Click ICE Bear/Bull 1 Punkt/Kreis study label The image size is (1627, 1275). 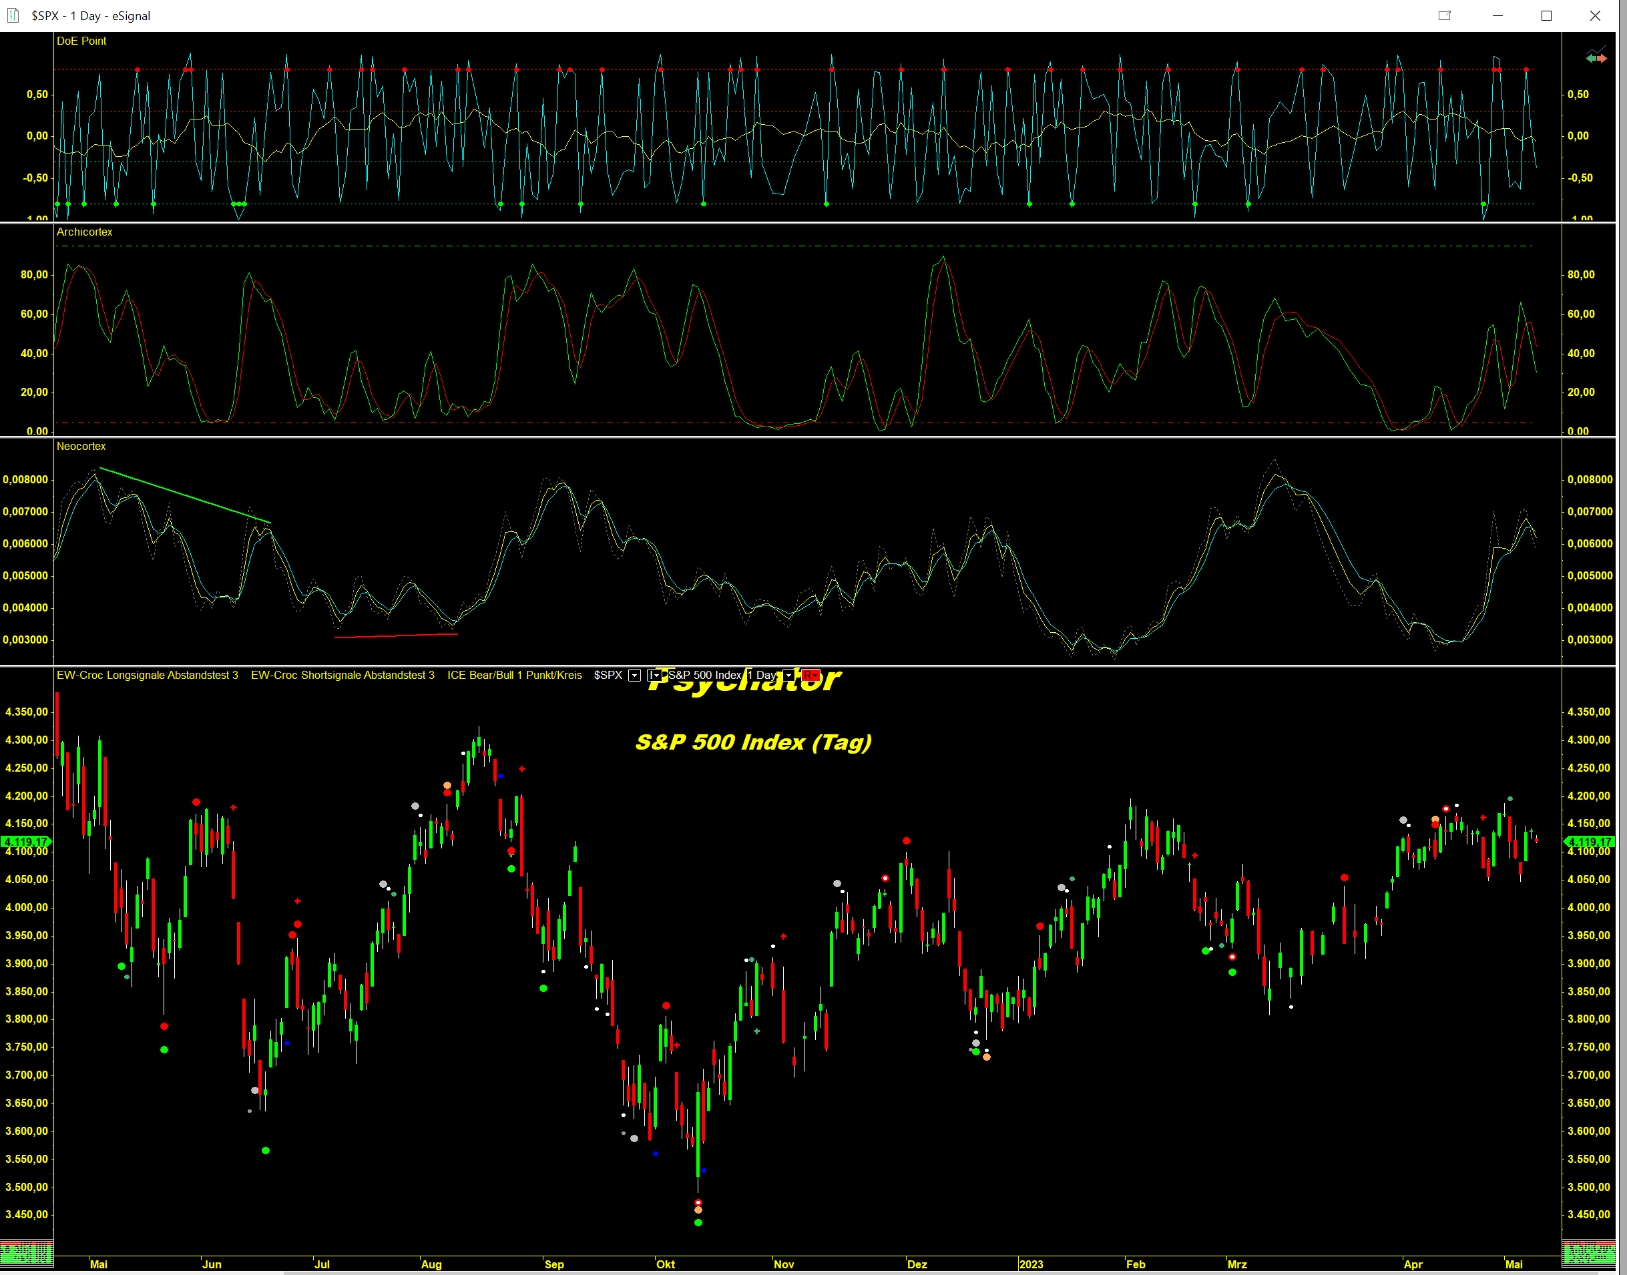tap(515, 676)
